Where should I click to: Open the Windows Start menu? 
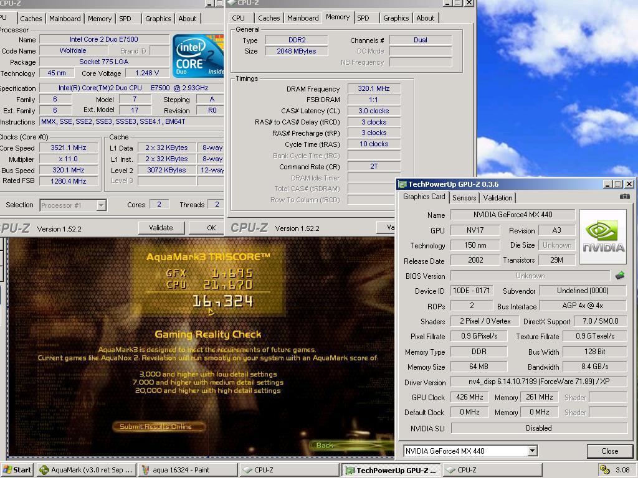[x=17, y=470]
